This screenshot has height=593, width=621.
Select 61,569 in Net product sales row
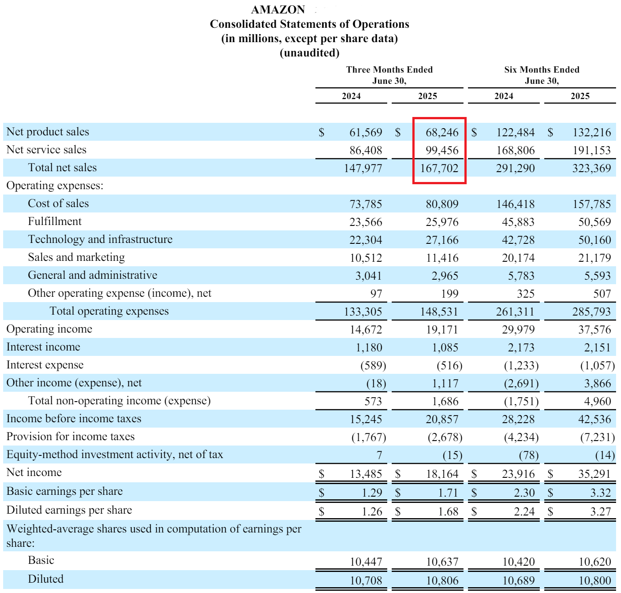point(366,132)
